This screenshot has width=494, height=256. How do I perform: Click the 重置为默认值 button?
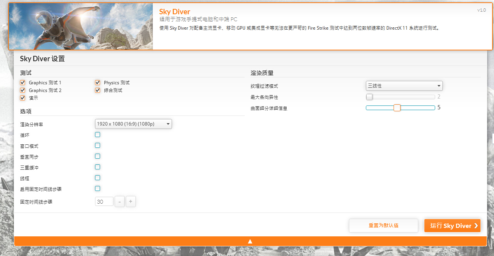tap(384, 226)
